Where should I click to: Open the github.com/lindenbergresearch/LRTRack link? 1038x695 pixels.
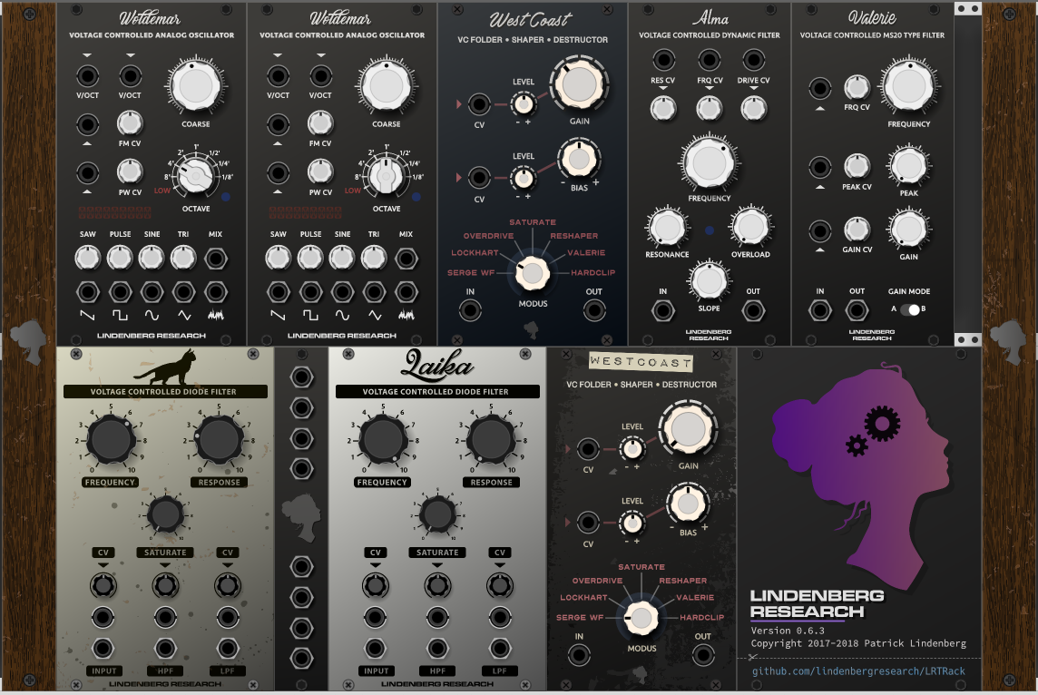click(858, 671)
